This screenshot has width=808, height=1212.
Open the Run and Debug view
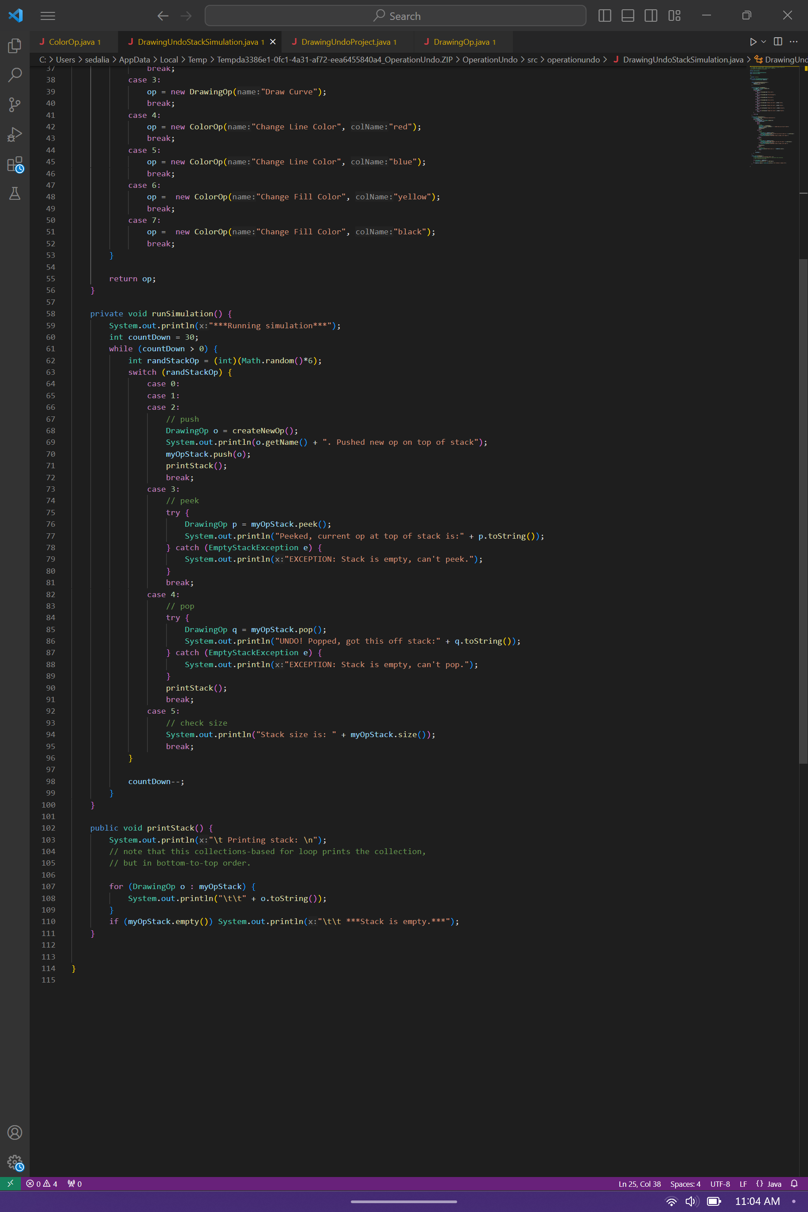(x=15, y=134)
